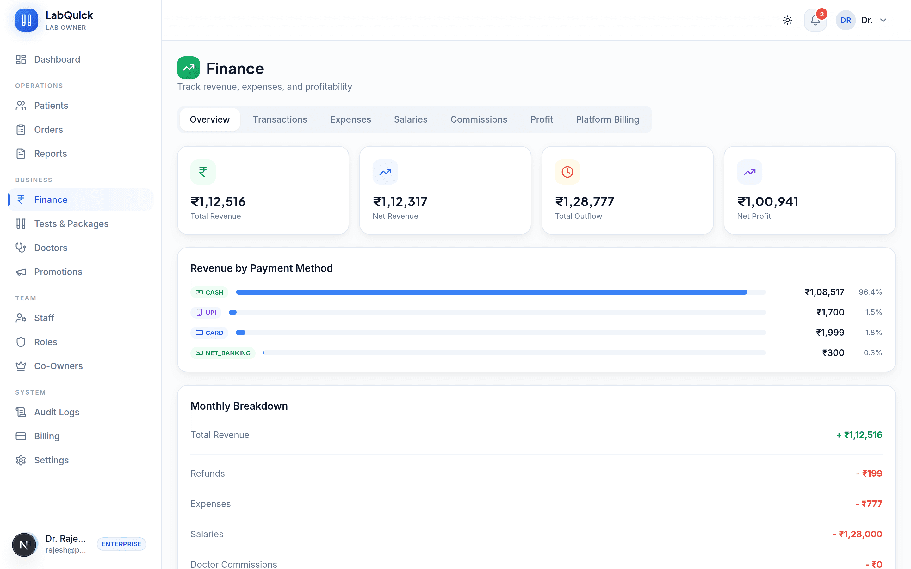
Task: Click the Salaries amount - ₹1,28,000
Action: 857,534
